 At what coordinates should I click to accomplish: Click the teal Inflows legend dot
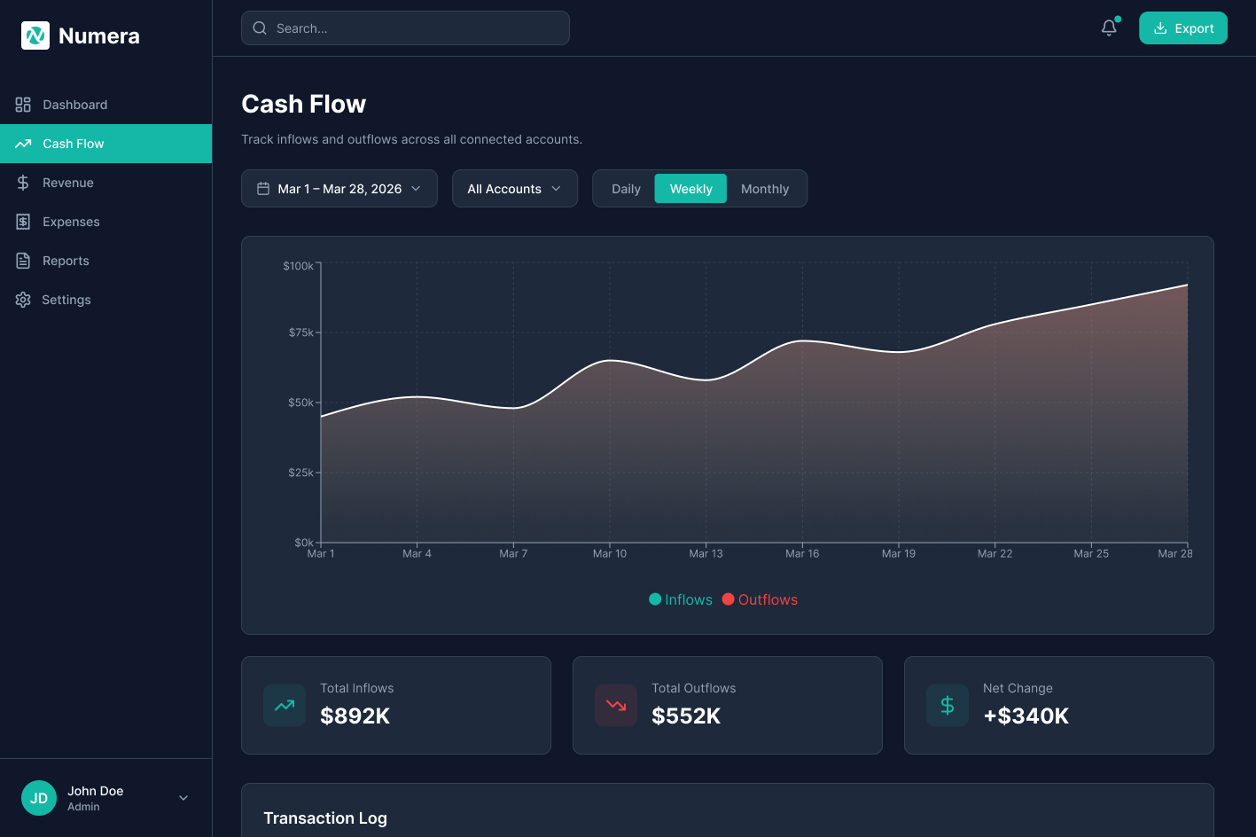pyautogui.click(x=655, y=599)
